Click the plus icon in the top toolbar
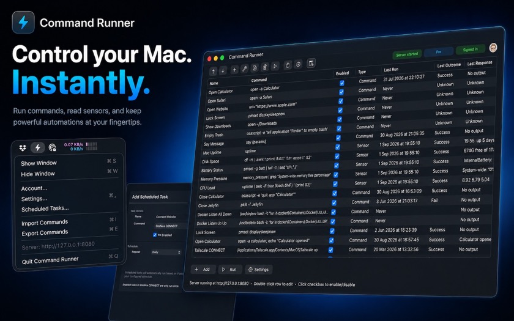 coord(234,70)
